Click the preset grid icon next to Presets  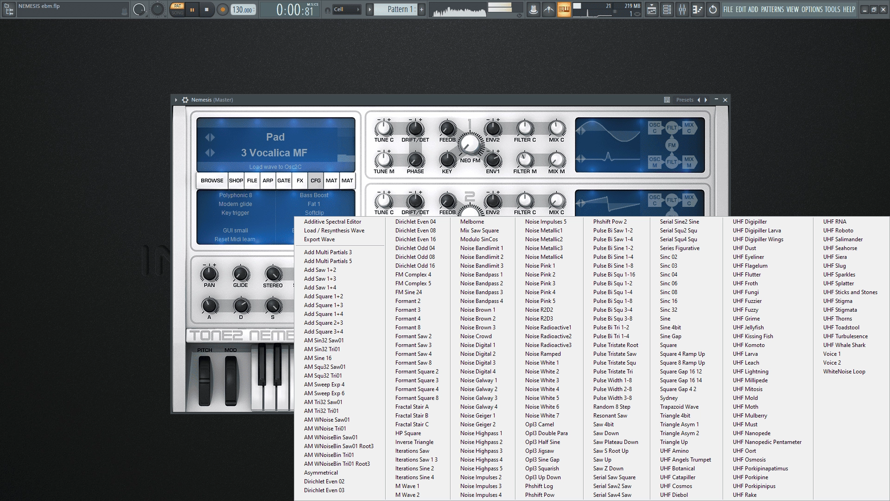point(667,100)
